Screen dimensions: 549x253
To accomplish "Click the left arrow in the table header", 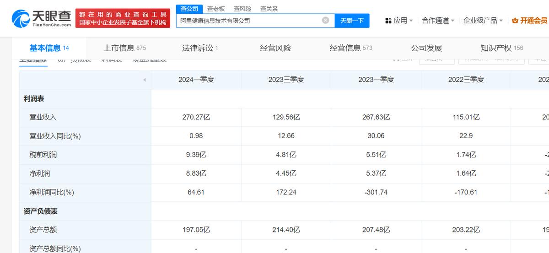I will pyautogui.click(x=144, y=80).
